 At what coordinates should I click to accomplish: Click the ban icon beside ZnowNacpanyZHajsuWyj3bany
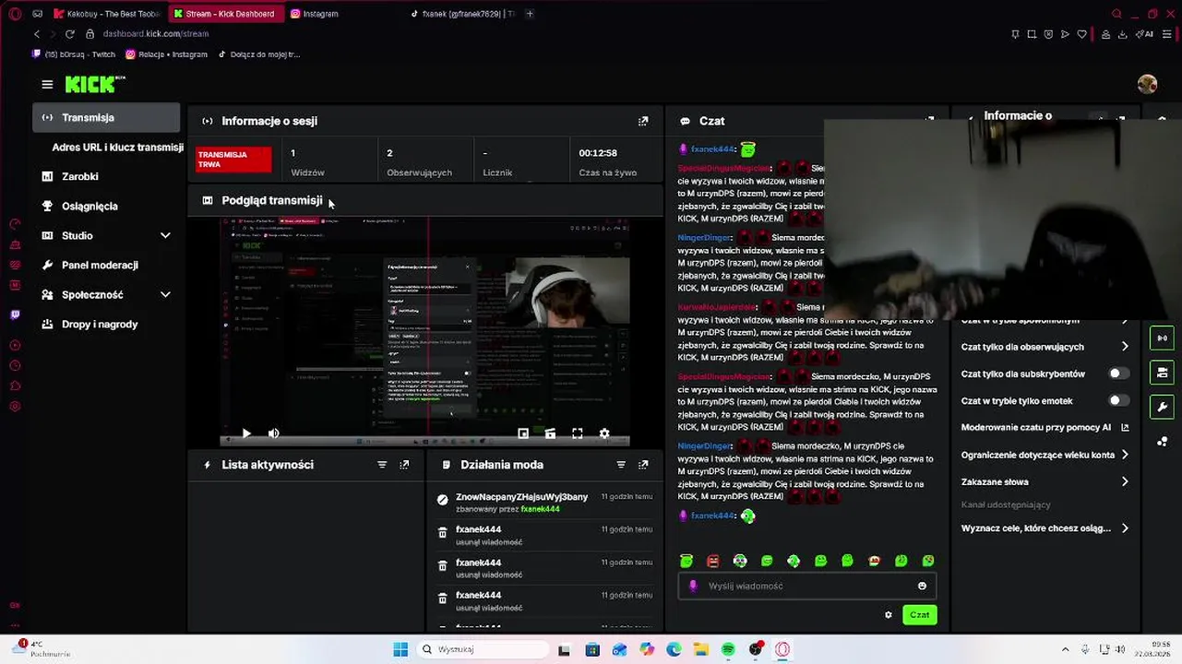click(443, 500)
